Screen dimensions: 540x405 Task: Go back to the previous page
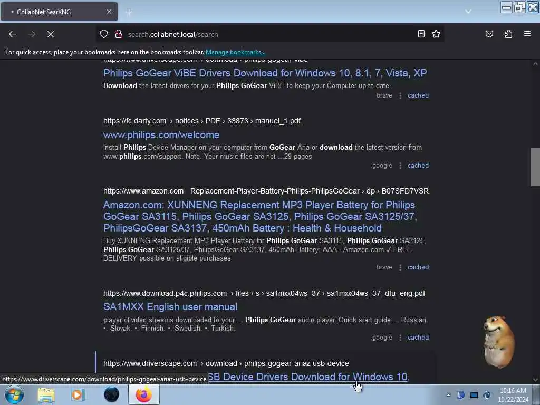pos(13,34)
